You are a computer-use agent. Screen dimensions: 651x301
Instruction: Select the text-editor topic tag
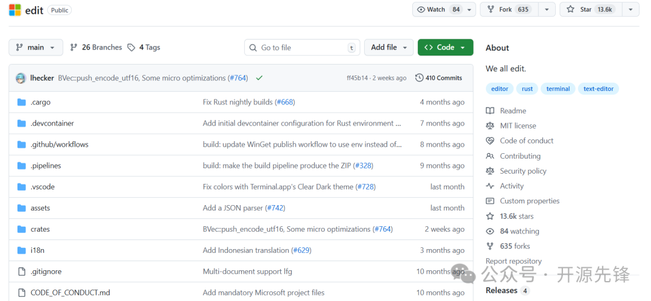598,89
